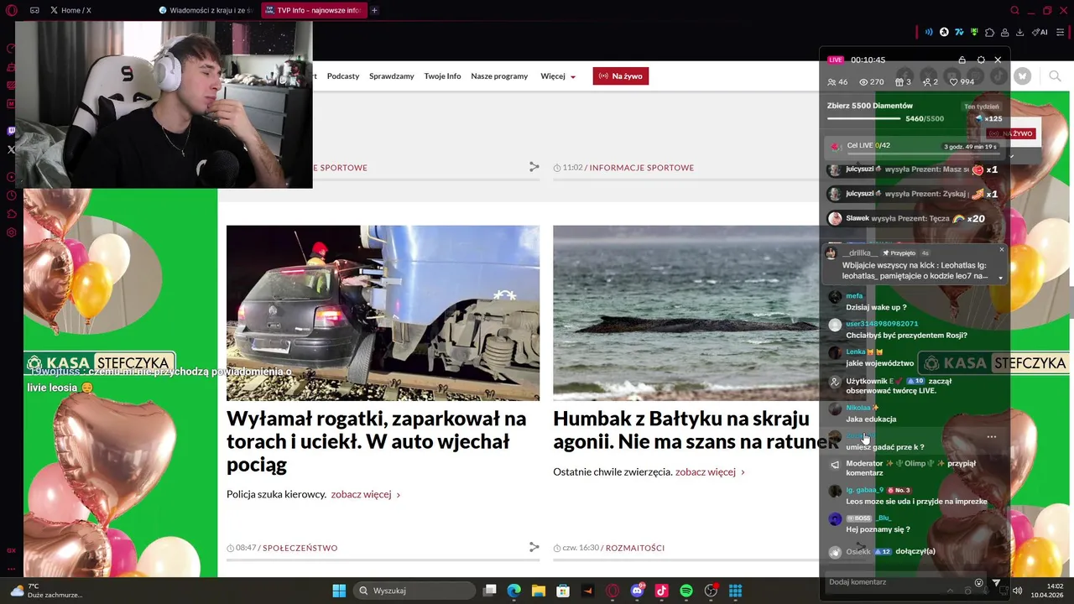This screenshot has width=1074, height=604.
Task: Click zobacz więcej under Ostatnie chwile zwierzęcia
Action: (x=710, y=472)
